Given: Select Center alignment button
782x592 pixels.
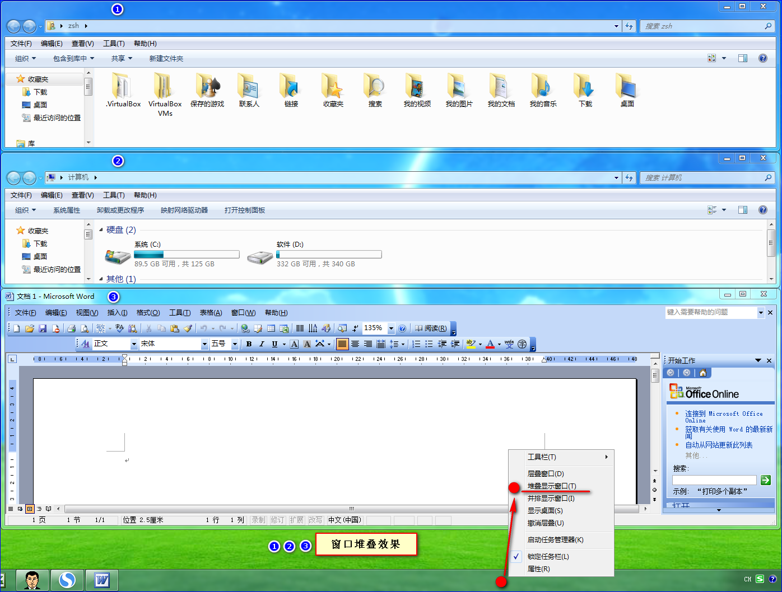Looking at the screenshot, I should click(x=355, y=344).
